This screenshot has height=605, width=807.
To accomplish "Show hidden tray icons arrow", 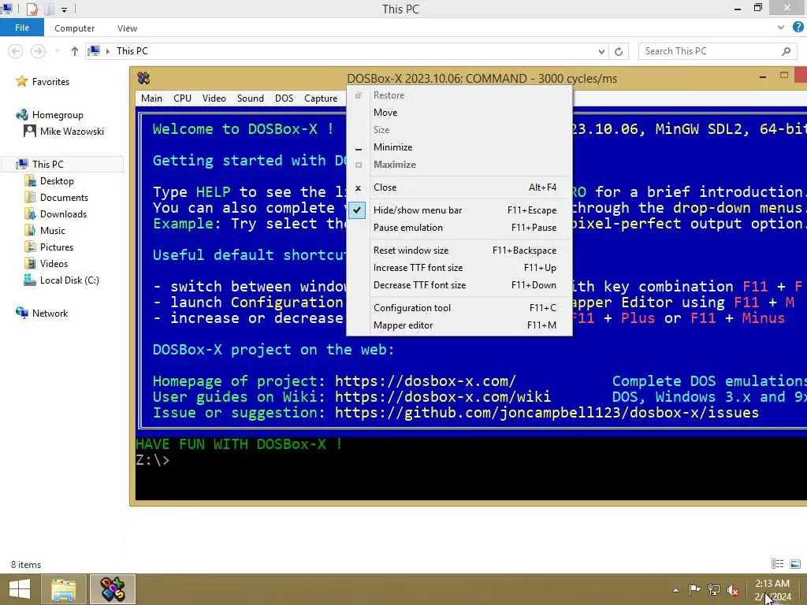I will click(675, 589).
